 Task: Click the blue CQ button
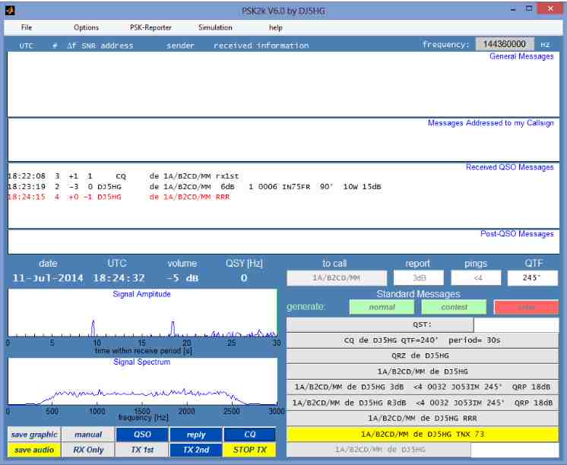[249, 435]
